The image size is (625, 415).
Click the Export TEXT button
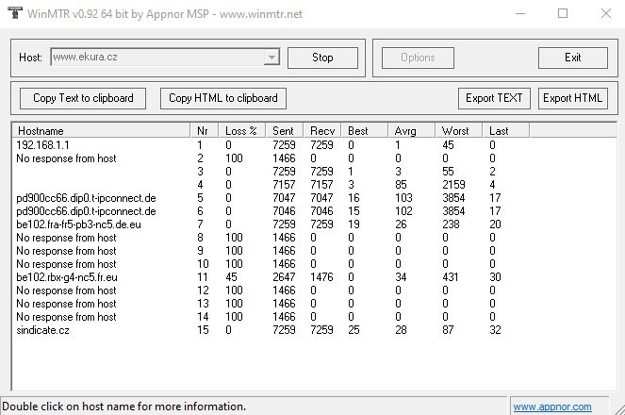point(495,97)
